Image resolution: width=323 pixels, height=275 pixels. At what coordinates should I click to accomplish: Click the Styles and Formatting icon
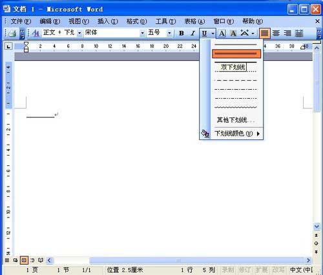pyautogui.click(x=36, y=33)
